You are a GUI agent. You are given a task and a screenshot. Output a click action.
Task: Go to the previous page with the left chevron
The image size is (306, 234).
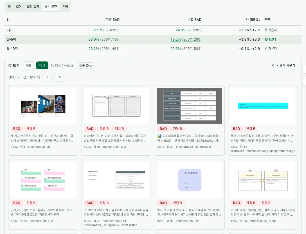pyautogui.click(x=48, y=77)
